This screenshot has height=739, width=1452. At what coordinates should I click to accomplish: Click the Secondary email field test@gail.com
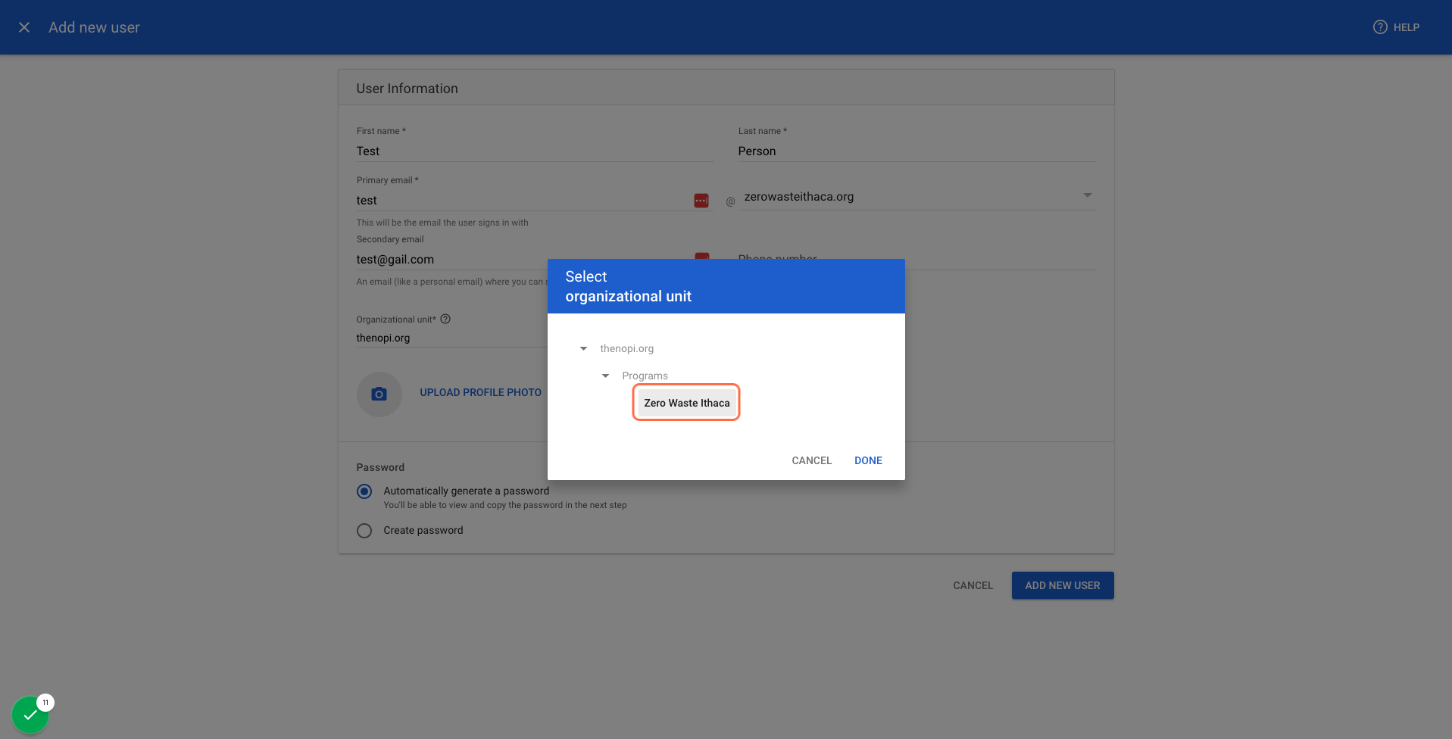(452, 260)
